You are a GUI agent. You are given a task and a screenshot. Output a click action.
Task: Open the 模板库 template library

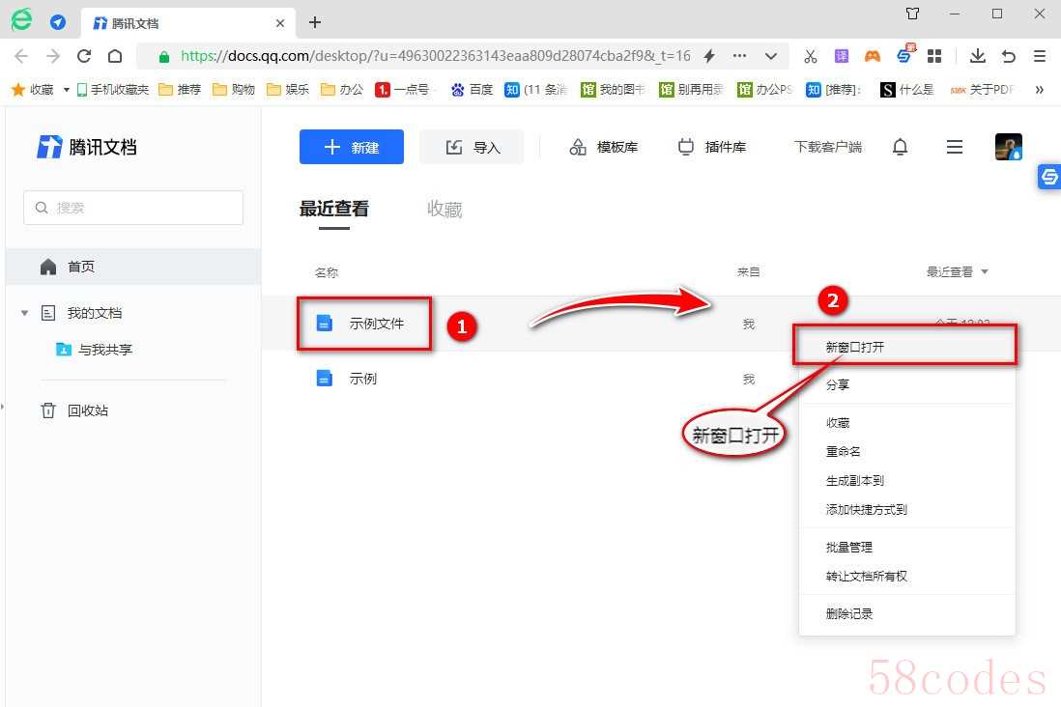(x=604, y=147)
